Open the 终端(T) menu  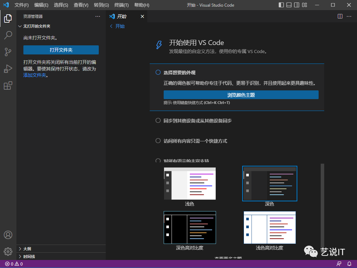[121, 5]
